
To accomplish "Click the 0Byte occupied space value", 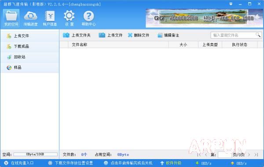I will 123,155.
